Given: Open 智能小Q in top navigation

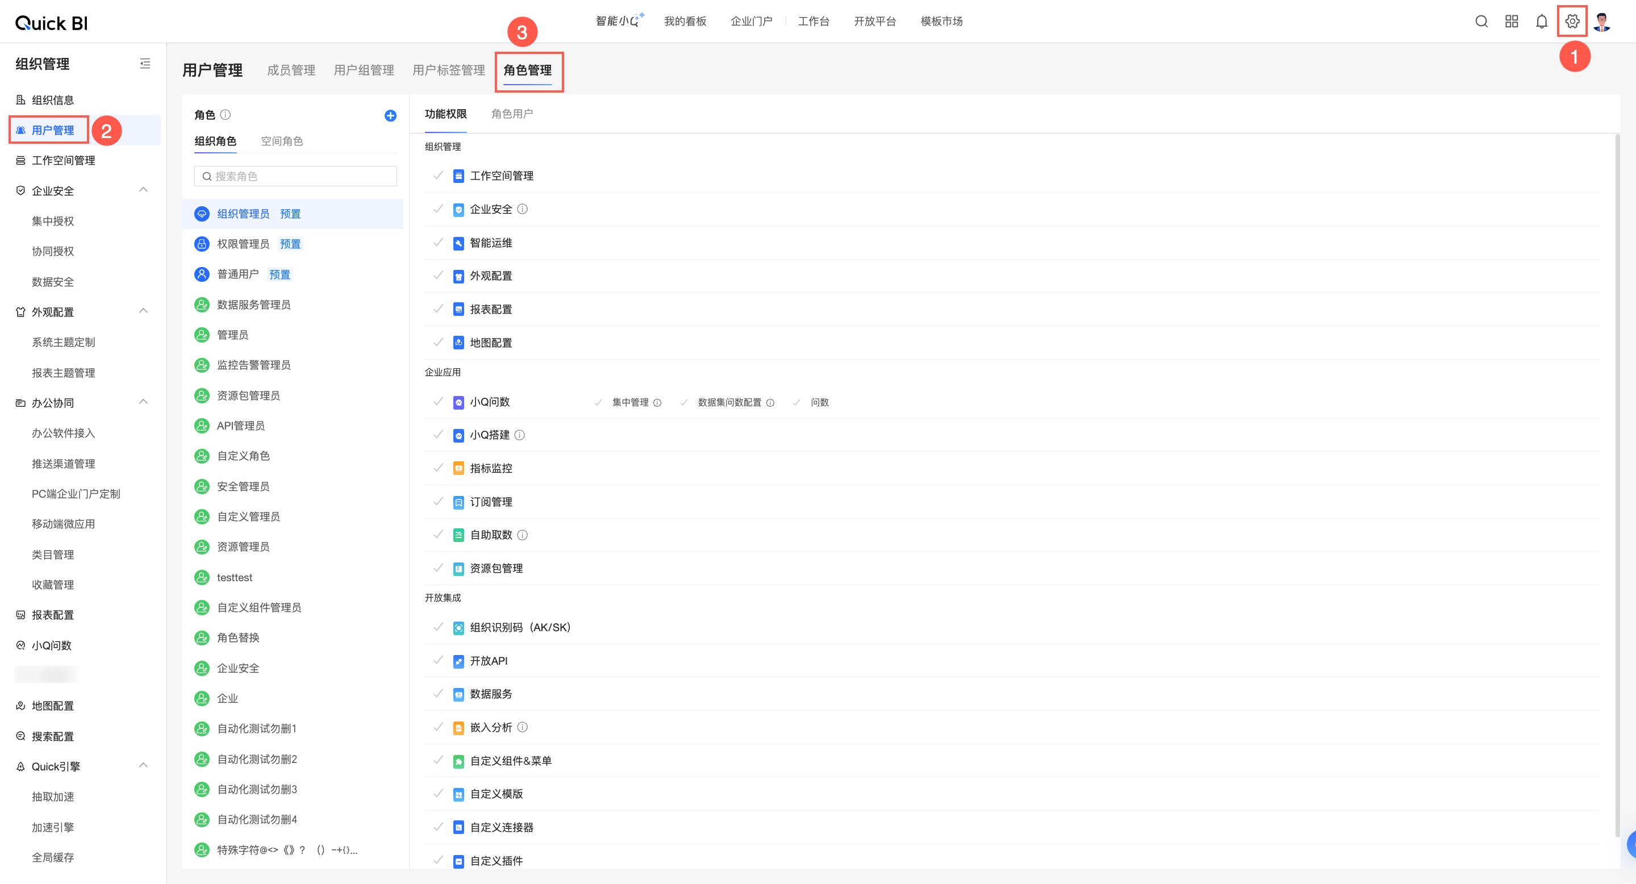Looking at the screenshot, I should [x=619, y=21].
